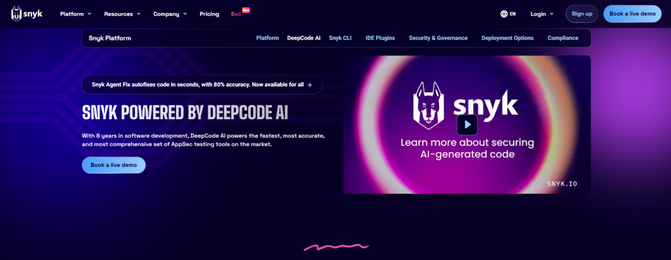The width and height of the screenshot is (671, 260).
Task: Open the Compliance tab
Action: tap(563, 38)
